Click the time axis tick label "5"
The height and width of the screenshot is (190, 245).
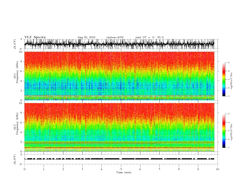pos(121,169)
